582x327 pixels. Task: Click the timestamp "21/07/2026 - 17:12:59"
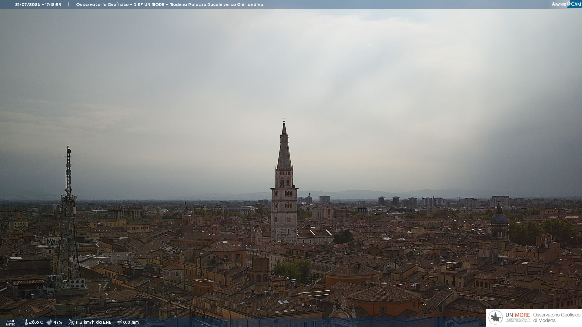pos(38,5)
